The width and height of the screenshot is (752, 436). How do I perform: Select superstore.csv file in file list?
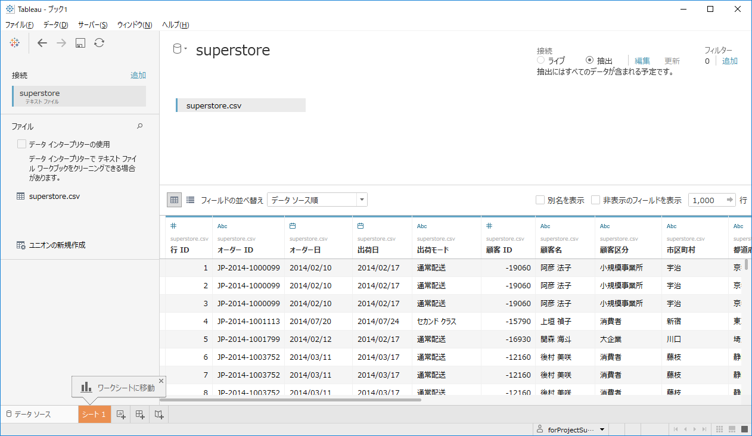[x=54, y=196]
